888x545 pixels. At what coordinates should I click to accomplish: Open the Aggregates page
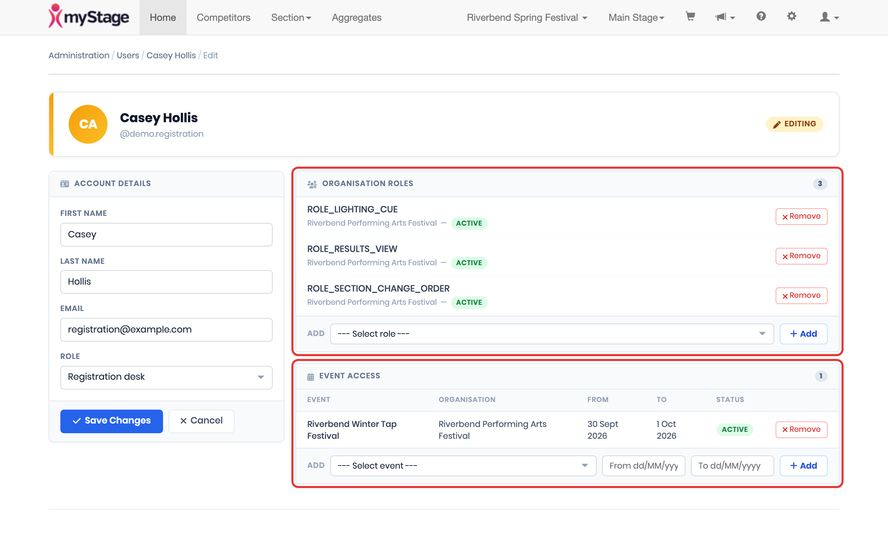pos(357,17)
